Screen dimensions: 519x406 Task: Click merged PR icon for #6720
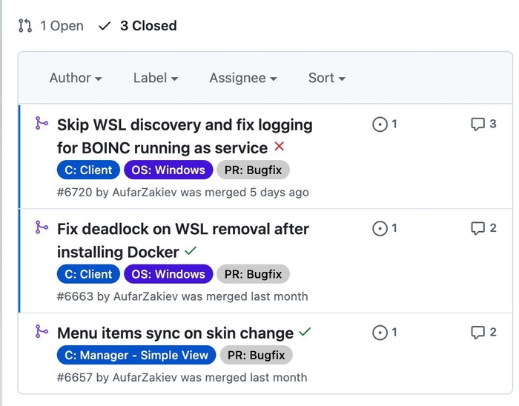tap(42, 123)
